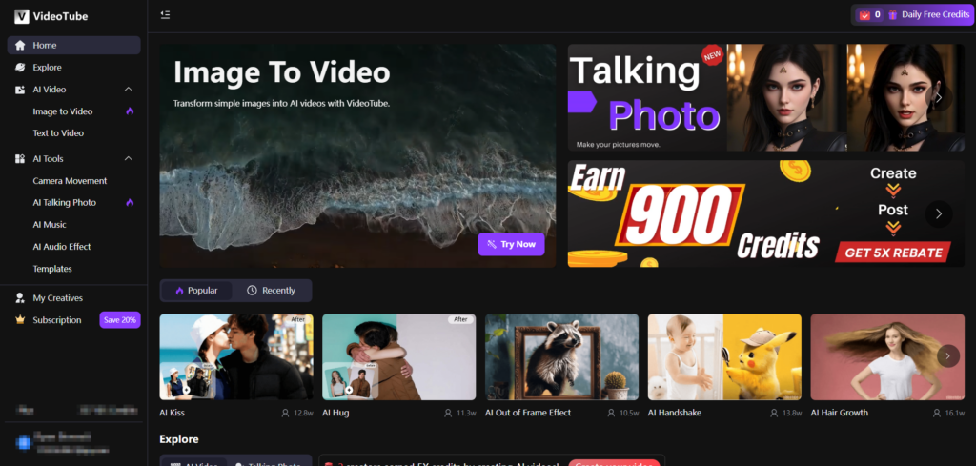Viewport: 976px width, 466px height.
Task: Click the AI Hug title text
Action: pyautogui.click(x=335, y=413)
